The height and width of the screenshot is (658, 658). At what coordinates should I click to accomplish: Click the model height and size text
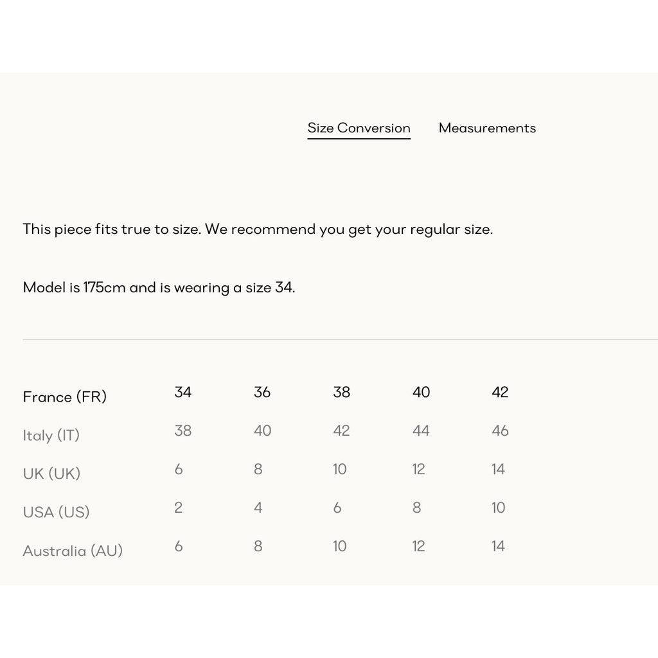point(159,287)
